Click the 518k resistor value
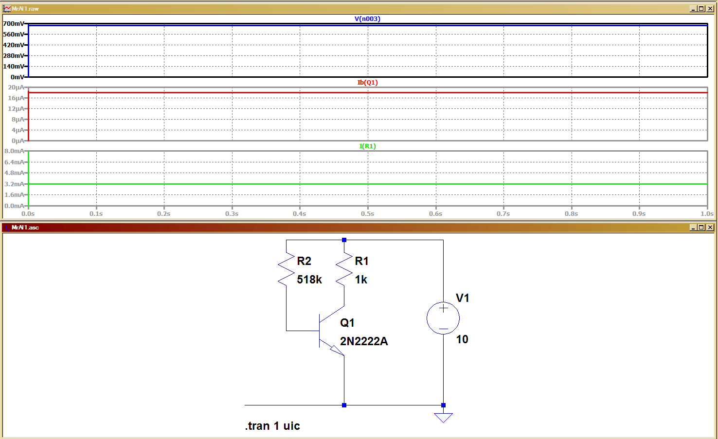The width and height of the screenshot is (718, 439). click(x=309, y=280)
